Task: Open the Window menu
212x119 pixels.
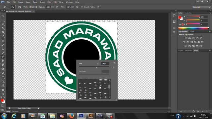Action: tap(69, 2)
